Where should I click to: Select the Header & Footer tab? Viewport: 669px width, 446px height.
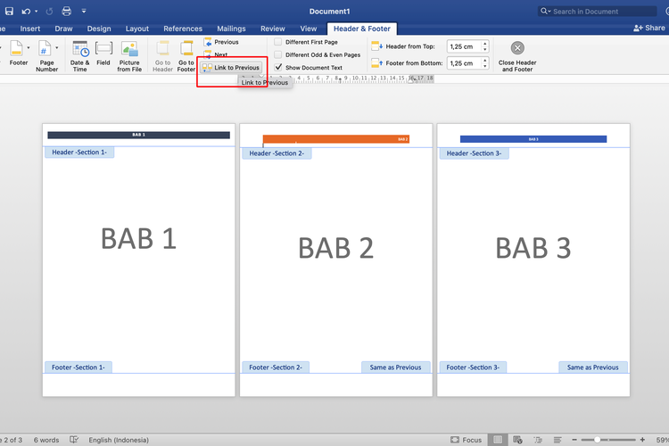[362, 29]
